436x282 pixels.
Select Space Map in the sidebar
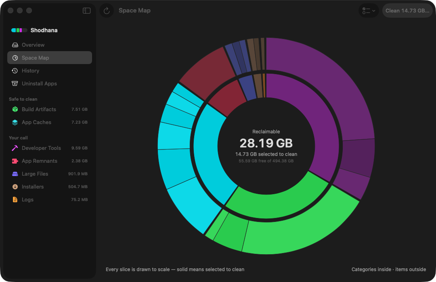point(50,58)
